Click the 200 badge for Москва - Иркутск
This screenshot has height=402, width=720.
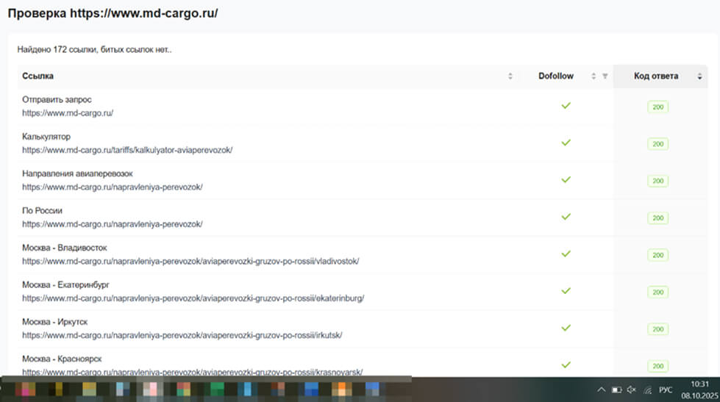tap(657, 329)
